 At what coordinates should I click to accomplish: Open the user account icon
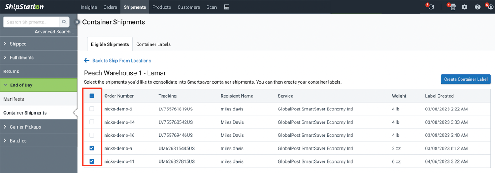point(490,7)
